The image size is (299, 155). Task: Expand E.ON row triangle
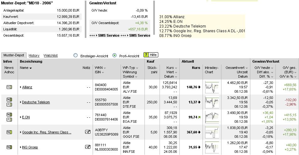coord(21,117)
